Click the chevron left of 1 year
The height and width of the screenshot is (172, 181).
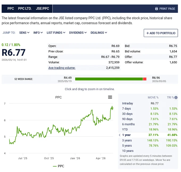[x=120, y=135]
